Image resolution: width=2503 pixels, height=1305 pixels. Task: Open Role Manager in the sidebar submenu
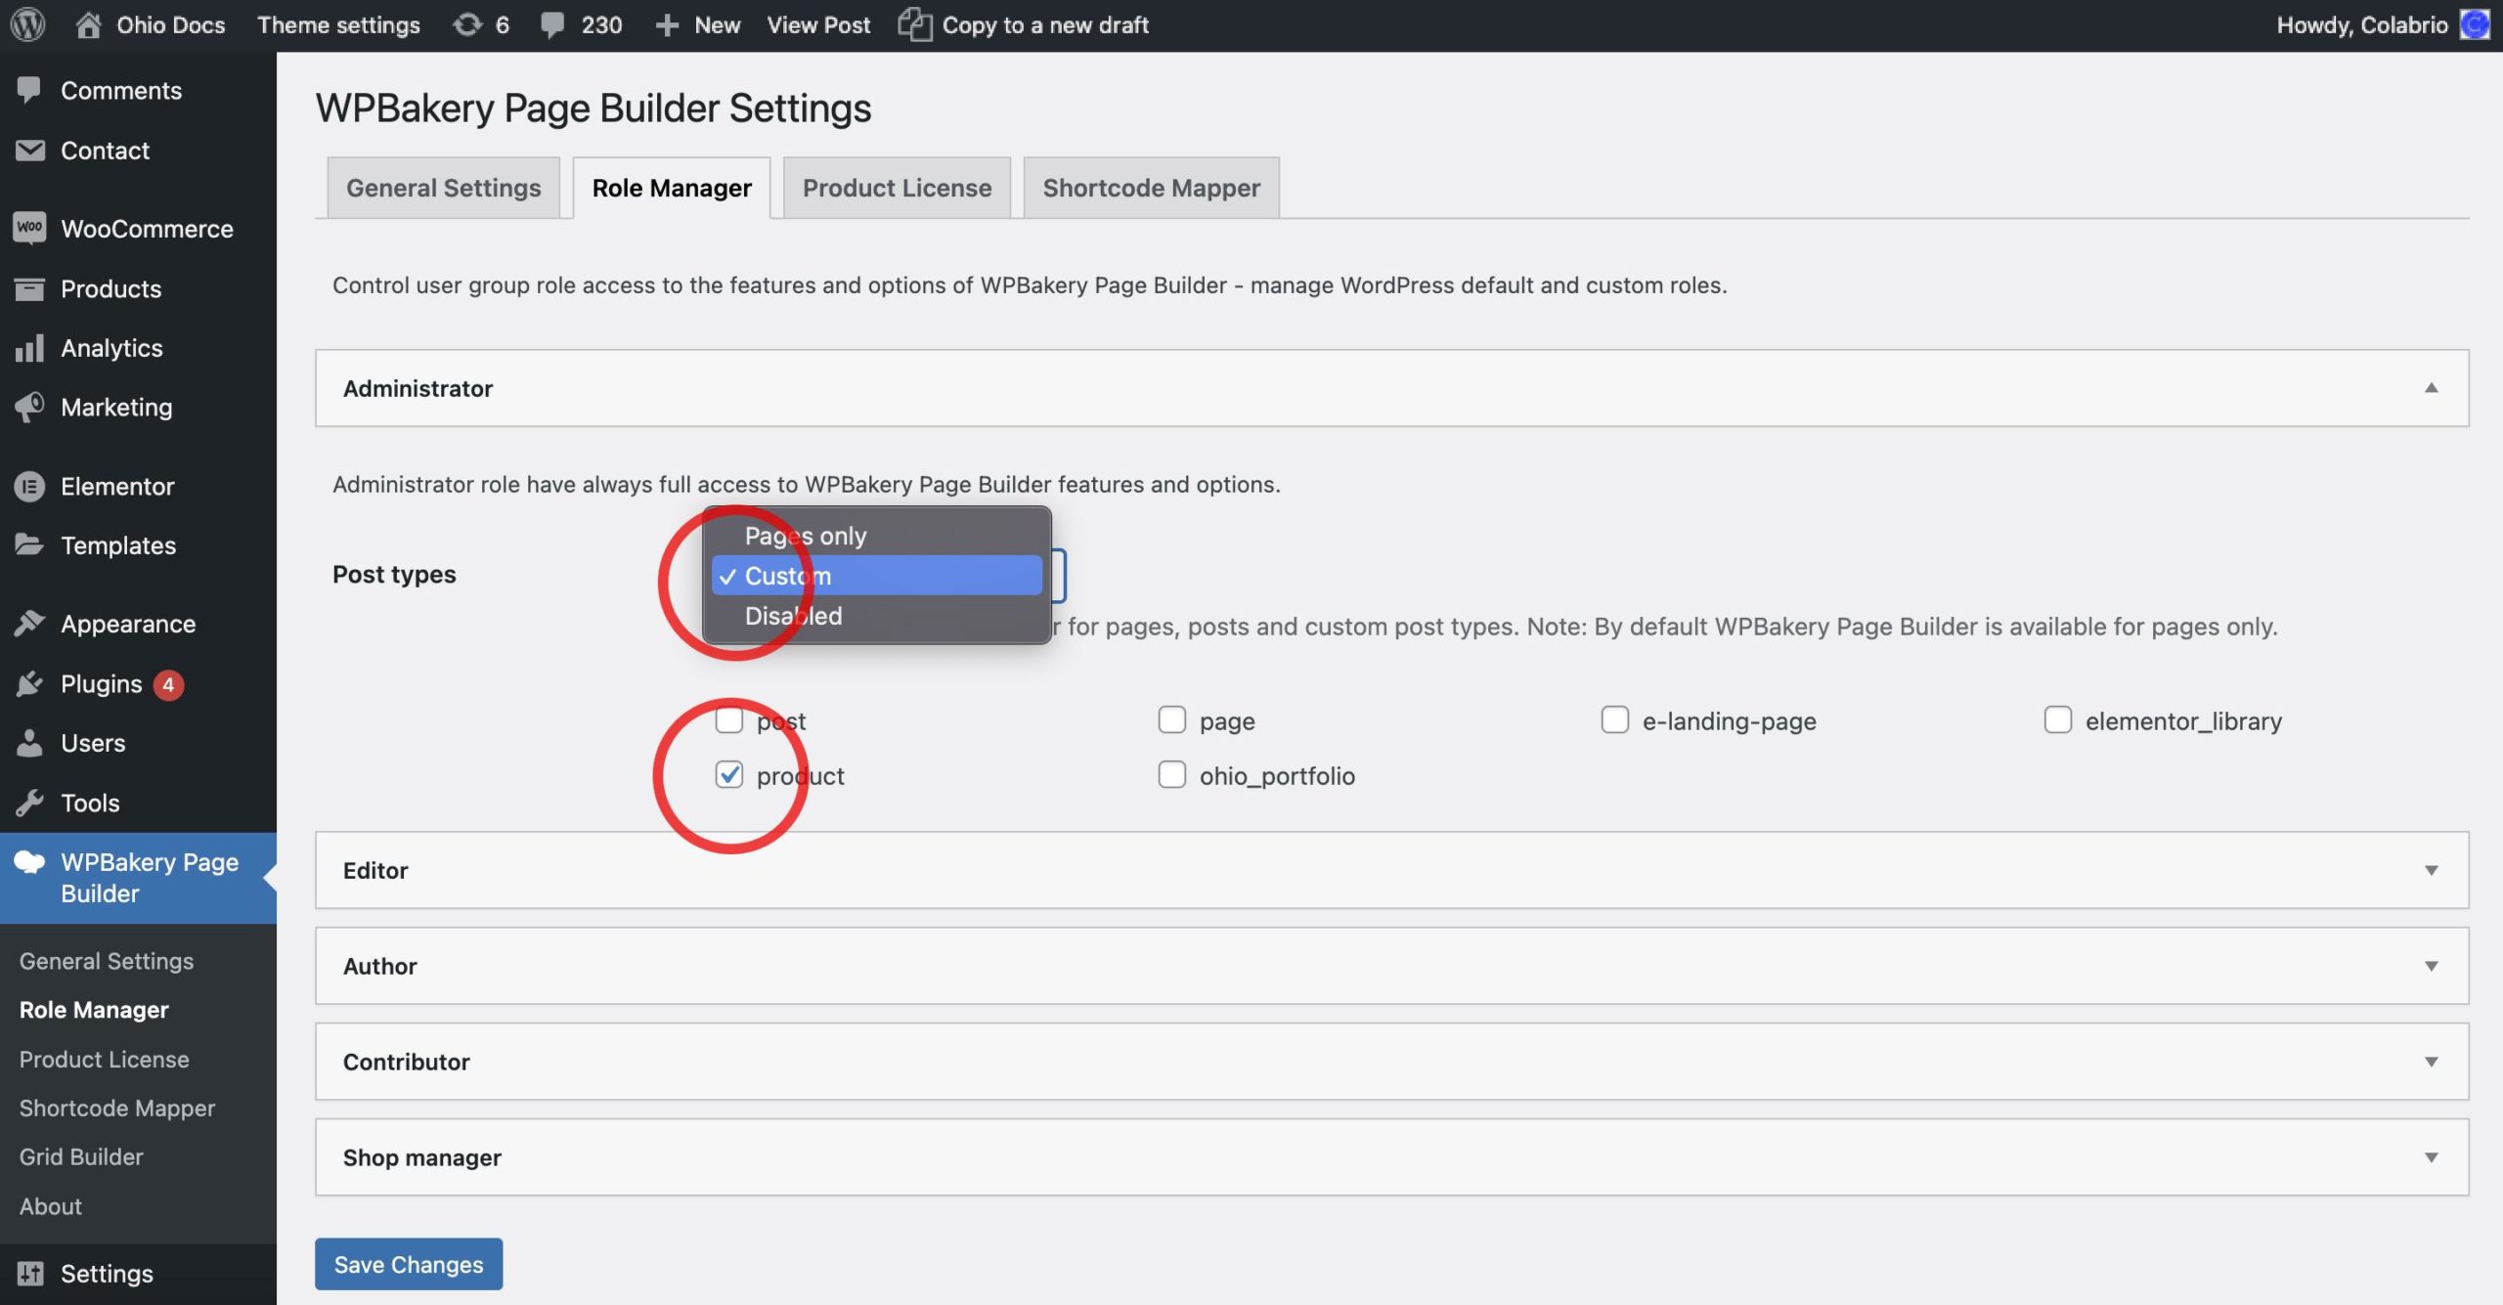[x=94, y=1009]
